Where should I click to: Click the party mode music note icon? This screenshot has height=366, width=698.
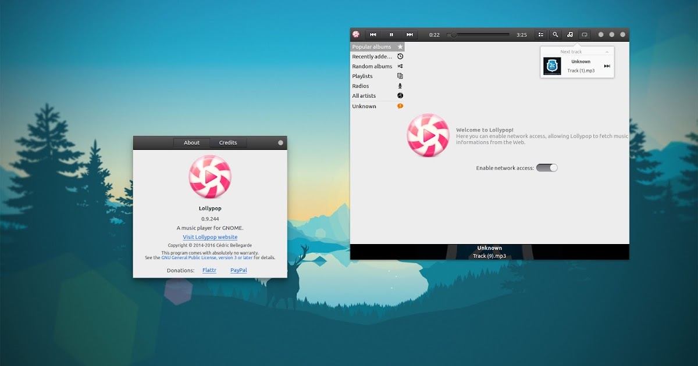(x=571, y=34)
